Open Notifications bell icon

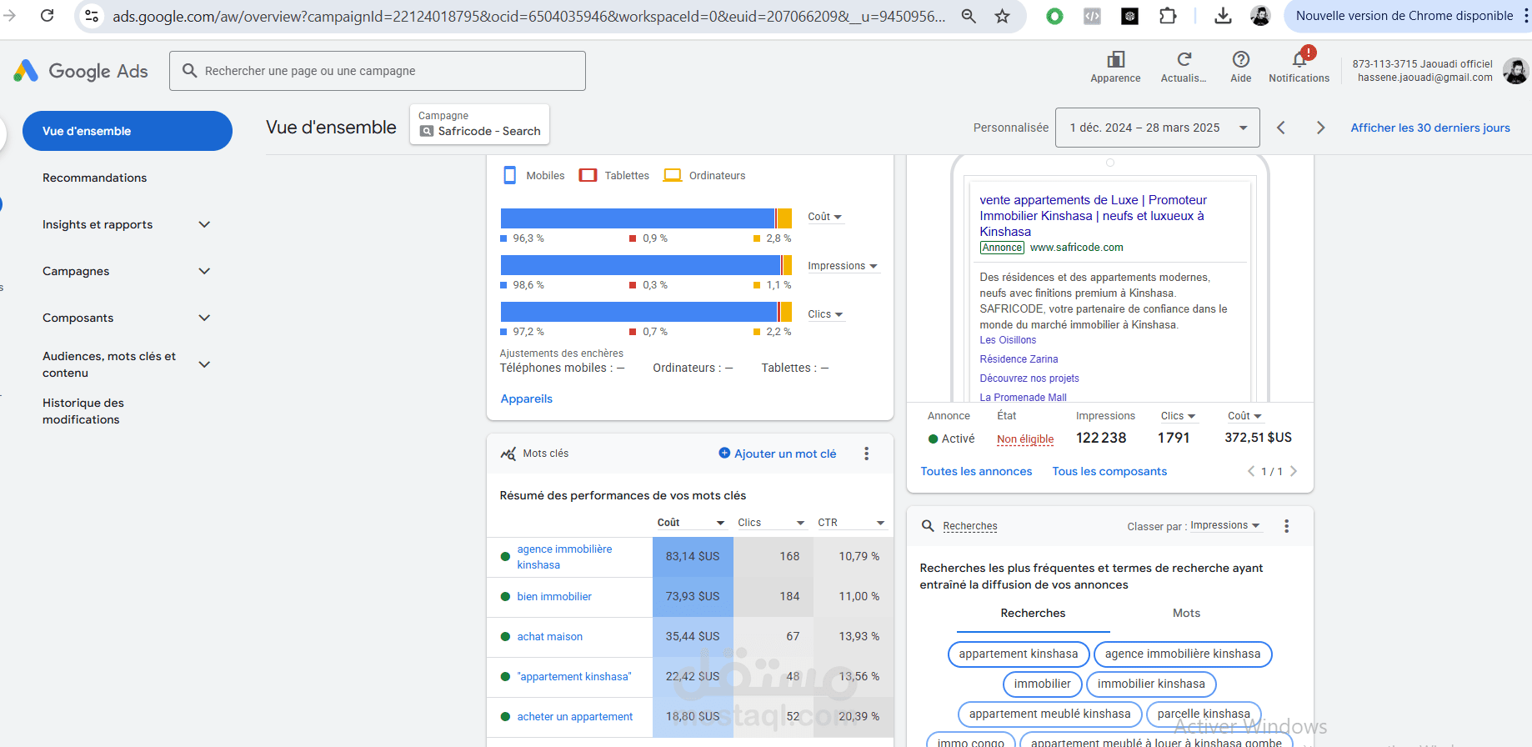(x=1299, y=59)
